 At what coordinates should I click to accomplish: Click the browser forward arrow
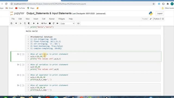pyautogui.click(x=2, y=4)
